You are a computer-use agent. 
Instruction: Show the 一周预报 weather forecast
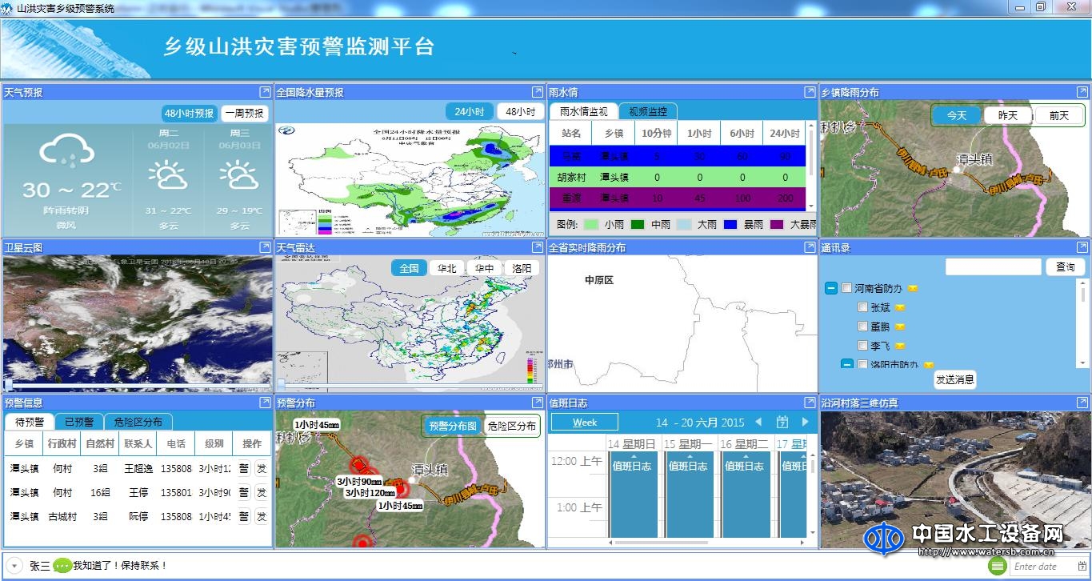[243, 114]
